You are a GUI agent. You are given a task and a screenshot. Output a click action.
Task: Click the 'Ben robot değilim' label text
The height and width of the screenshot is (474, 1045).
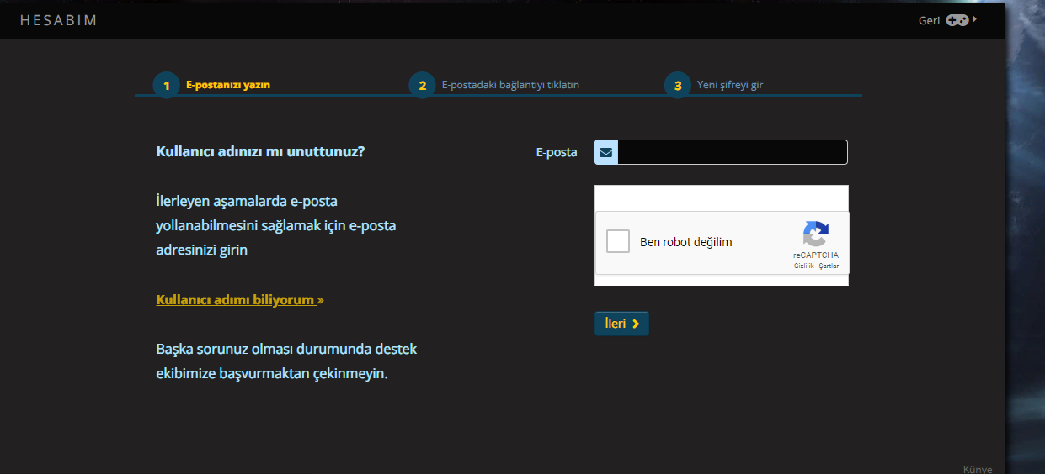(686, 242)
